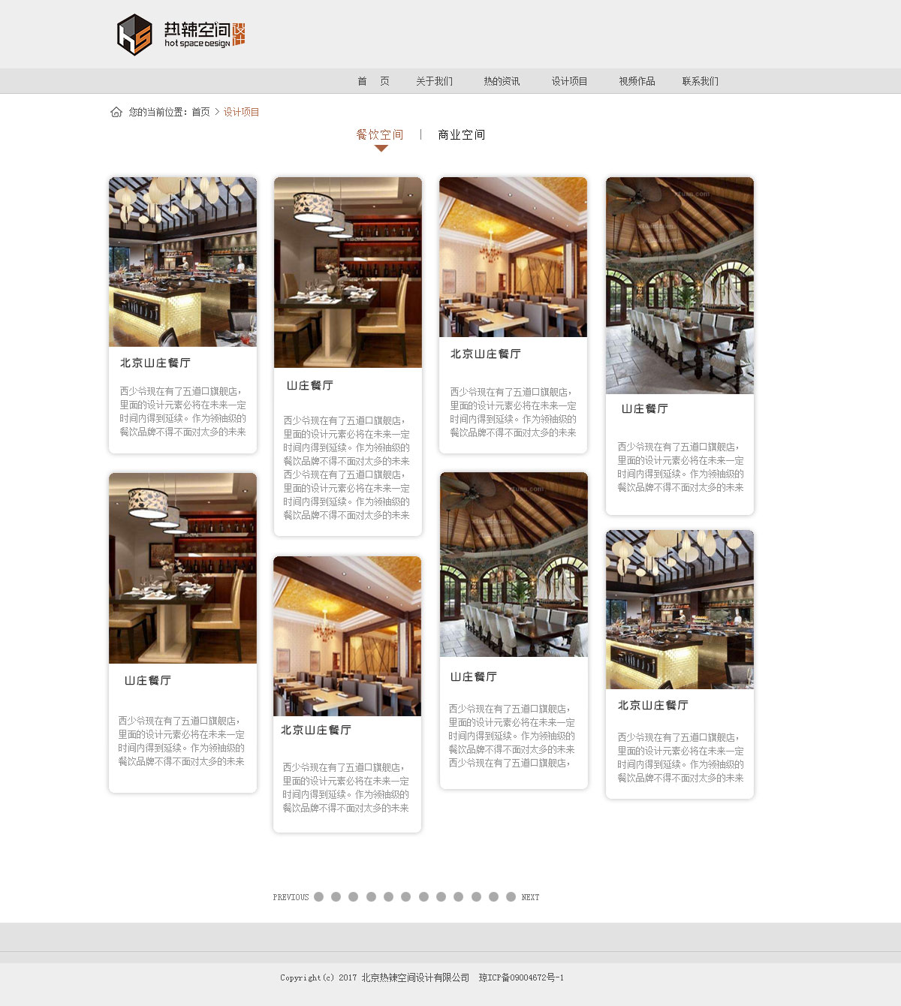Click the hot space design logo
This screenshot has height=1006, width=901.
pos(181,35)
